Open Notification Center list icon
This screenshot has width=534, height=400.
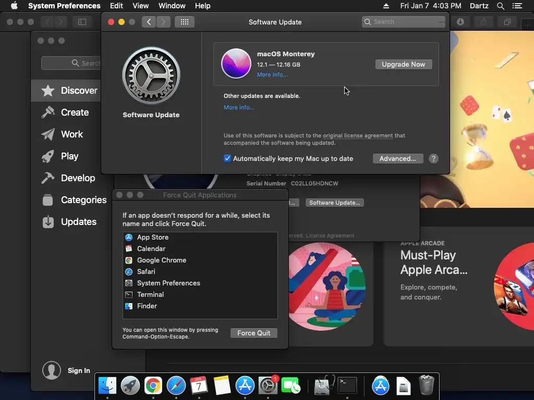[517, 6]
